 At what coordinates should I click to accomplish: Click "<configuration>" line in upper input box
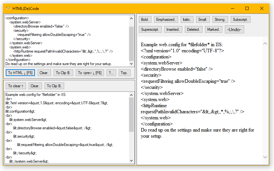point(17,18)
